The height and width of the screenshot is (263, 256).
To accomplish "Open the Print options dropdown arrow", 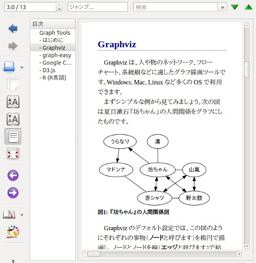I will tap(22, 68).
